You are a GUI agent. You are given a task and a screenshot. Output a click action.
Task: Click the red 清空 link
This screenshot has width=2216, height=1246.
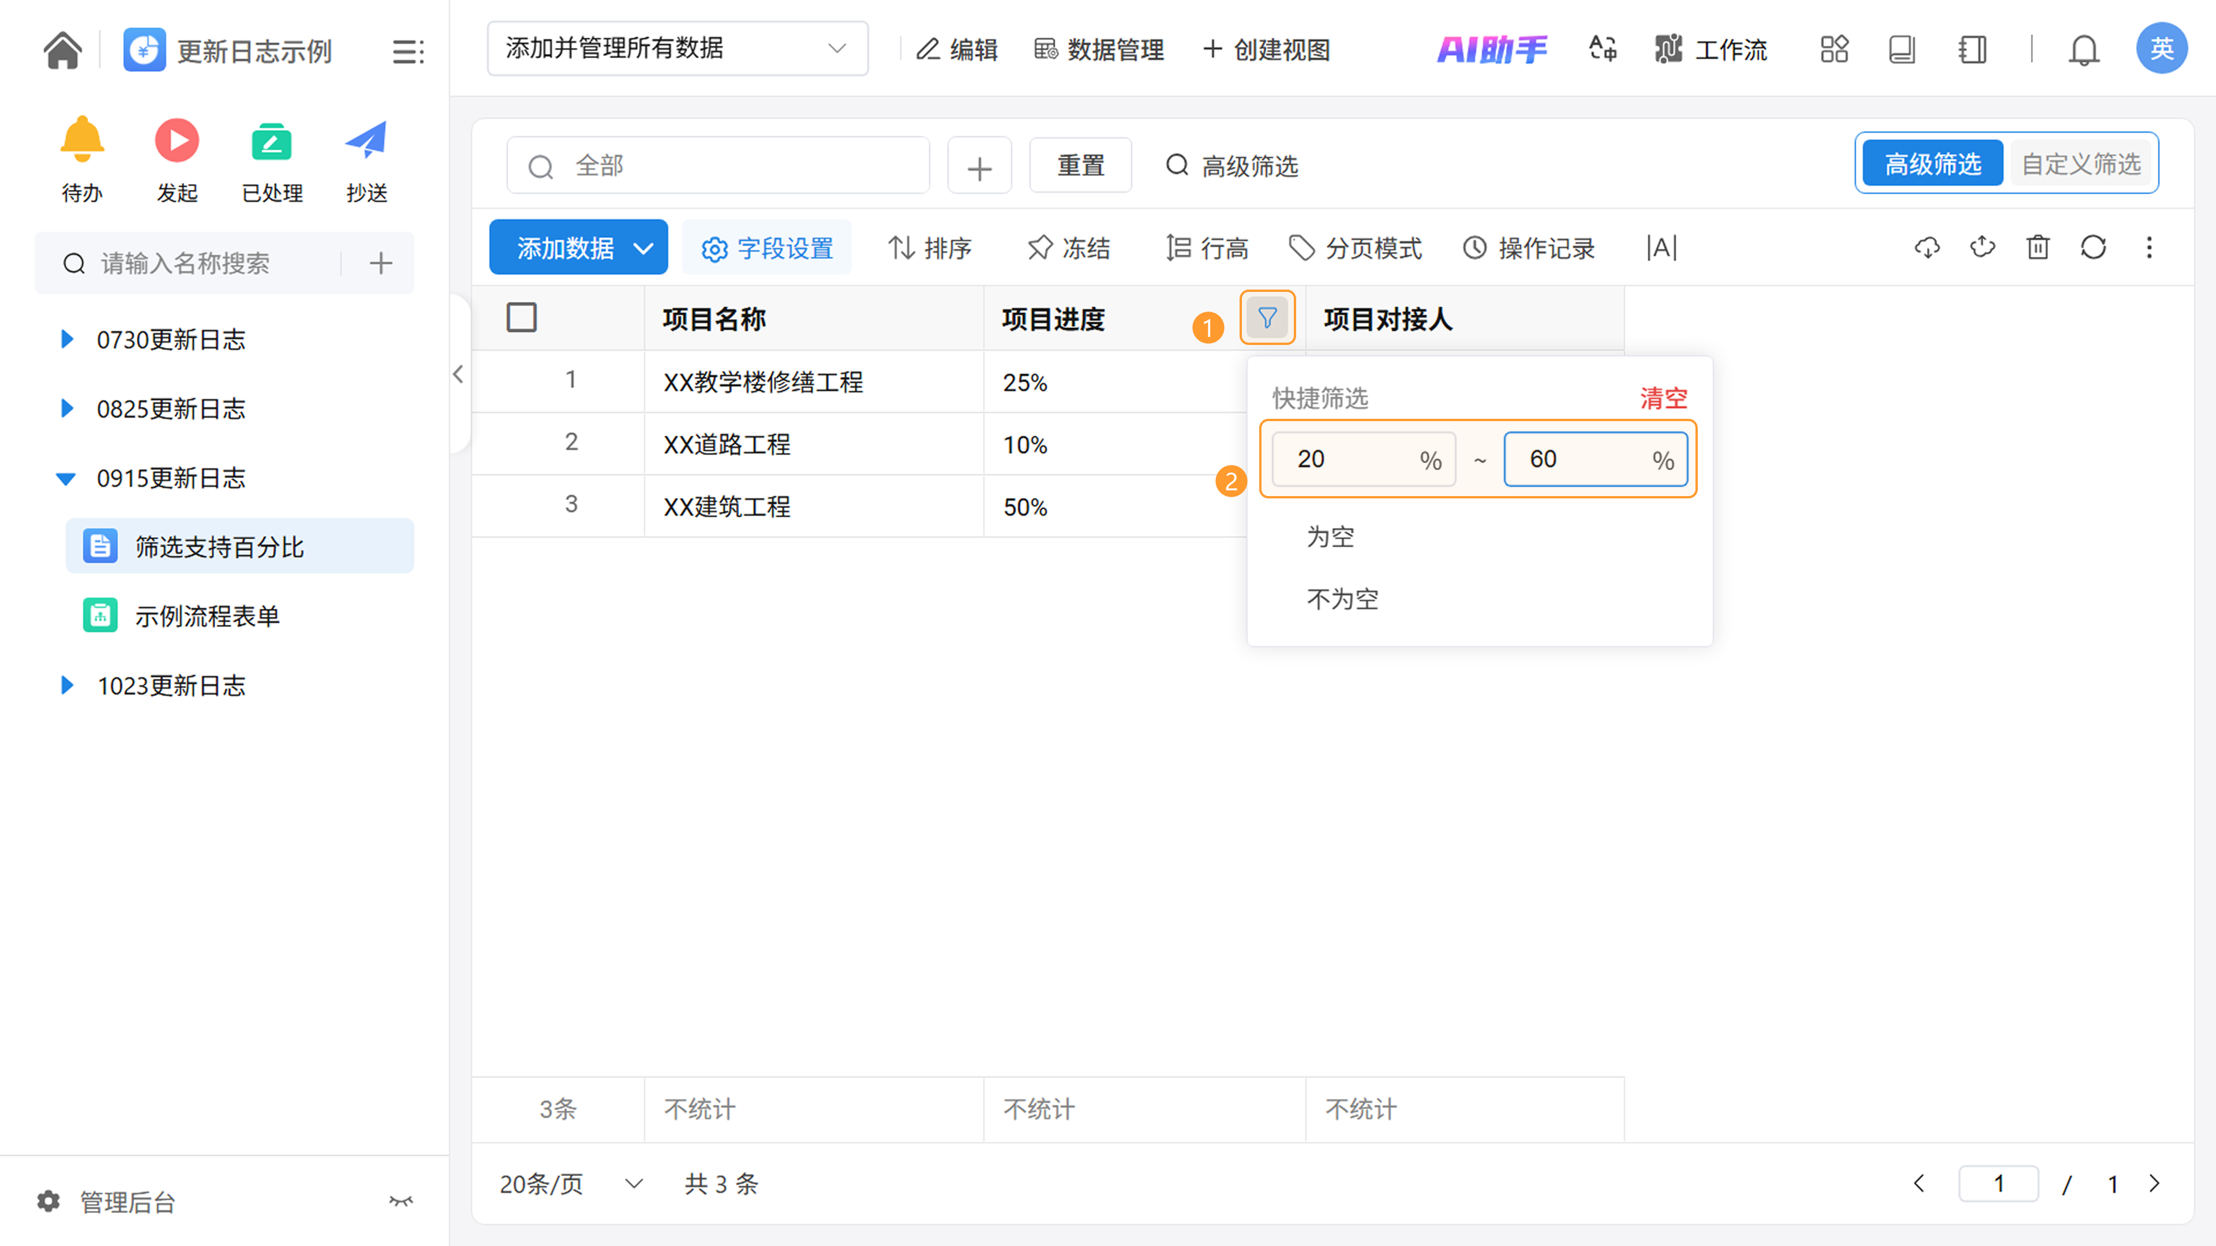[1663, 398]
